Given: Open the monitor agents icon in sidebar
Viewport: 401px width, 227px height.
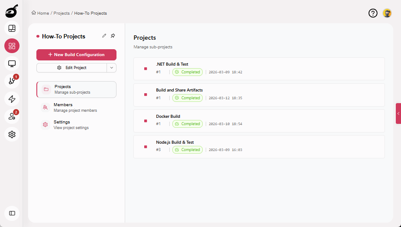Looking at the screenshot, I should tap(12, 63).
